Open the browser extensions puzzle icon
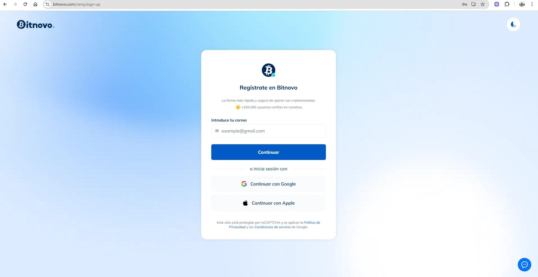Viewport: 538px width, 277px height. (507, 4)
